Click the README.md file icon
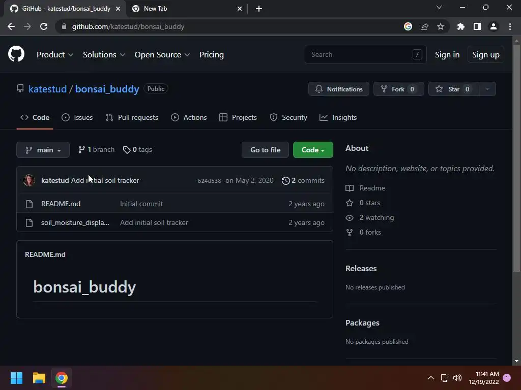The height and width of the screenshot is (390, 521). tap(29, 204)
